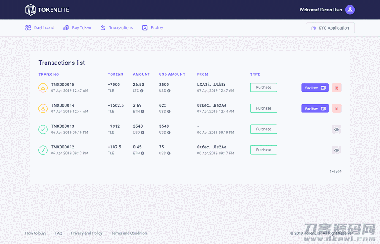Screen dimensions: 380x244
Task: Delete transaction TNX000014 with red trash icon
Action: (337, 109)
